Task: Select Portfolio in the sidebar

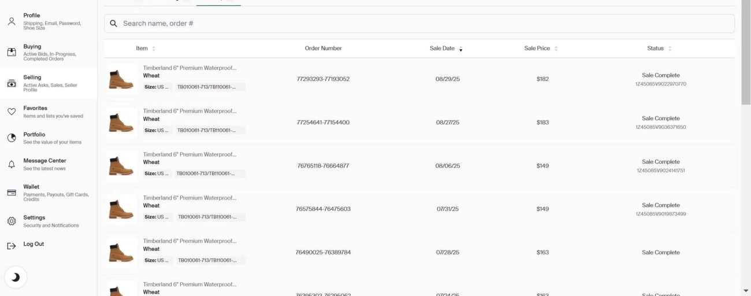Action: pos(34,135)
